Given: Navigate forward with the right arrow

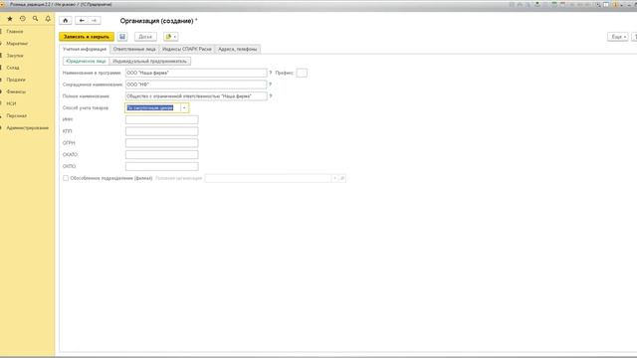Looking at the screenshot, I should (x=95, y=20).
